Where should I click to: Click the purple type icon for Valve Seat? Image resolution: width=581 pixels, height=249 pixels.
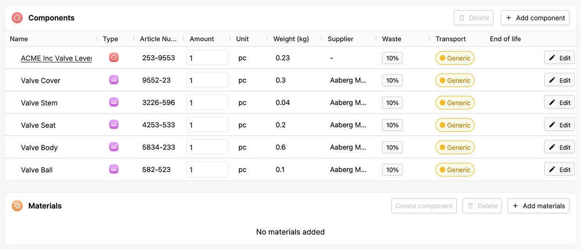[x=114, y=124]
